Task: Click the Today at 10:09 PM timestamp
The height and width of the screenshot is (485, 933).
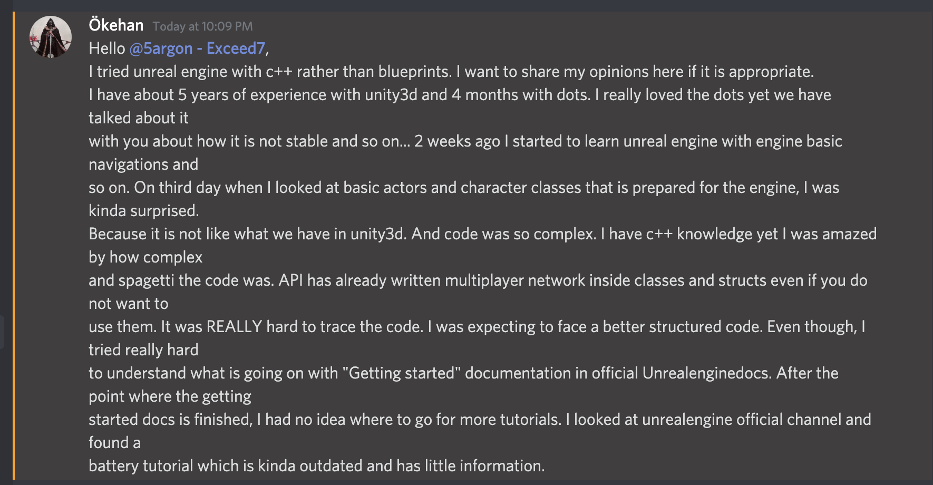Action: [x=202, y=26]
